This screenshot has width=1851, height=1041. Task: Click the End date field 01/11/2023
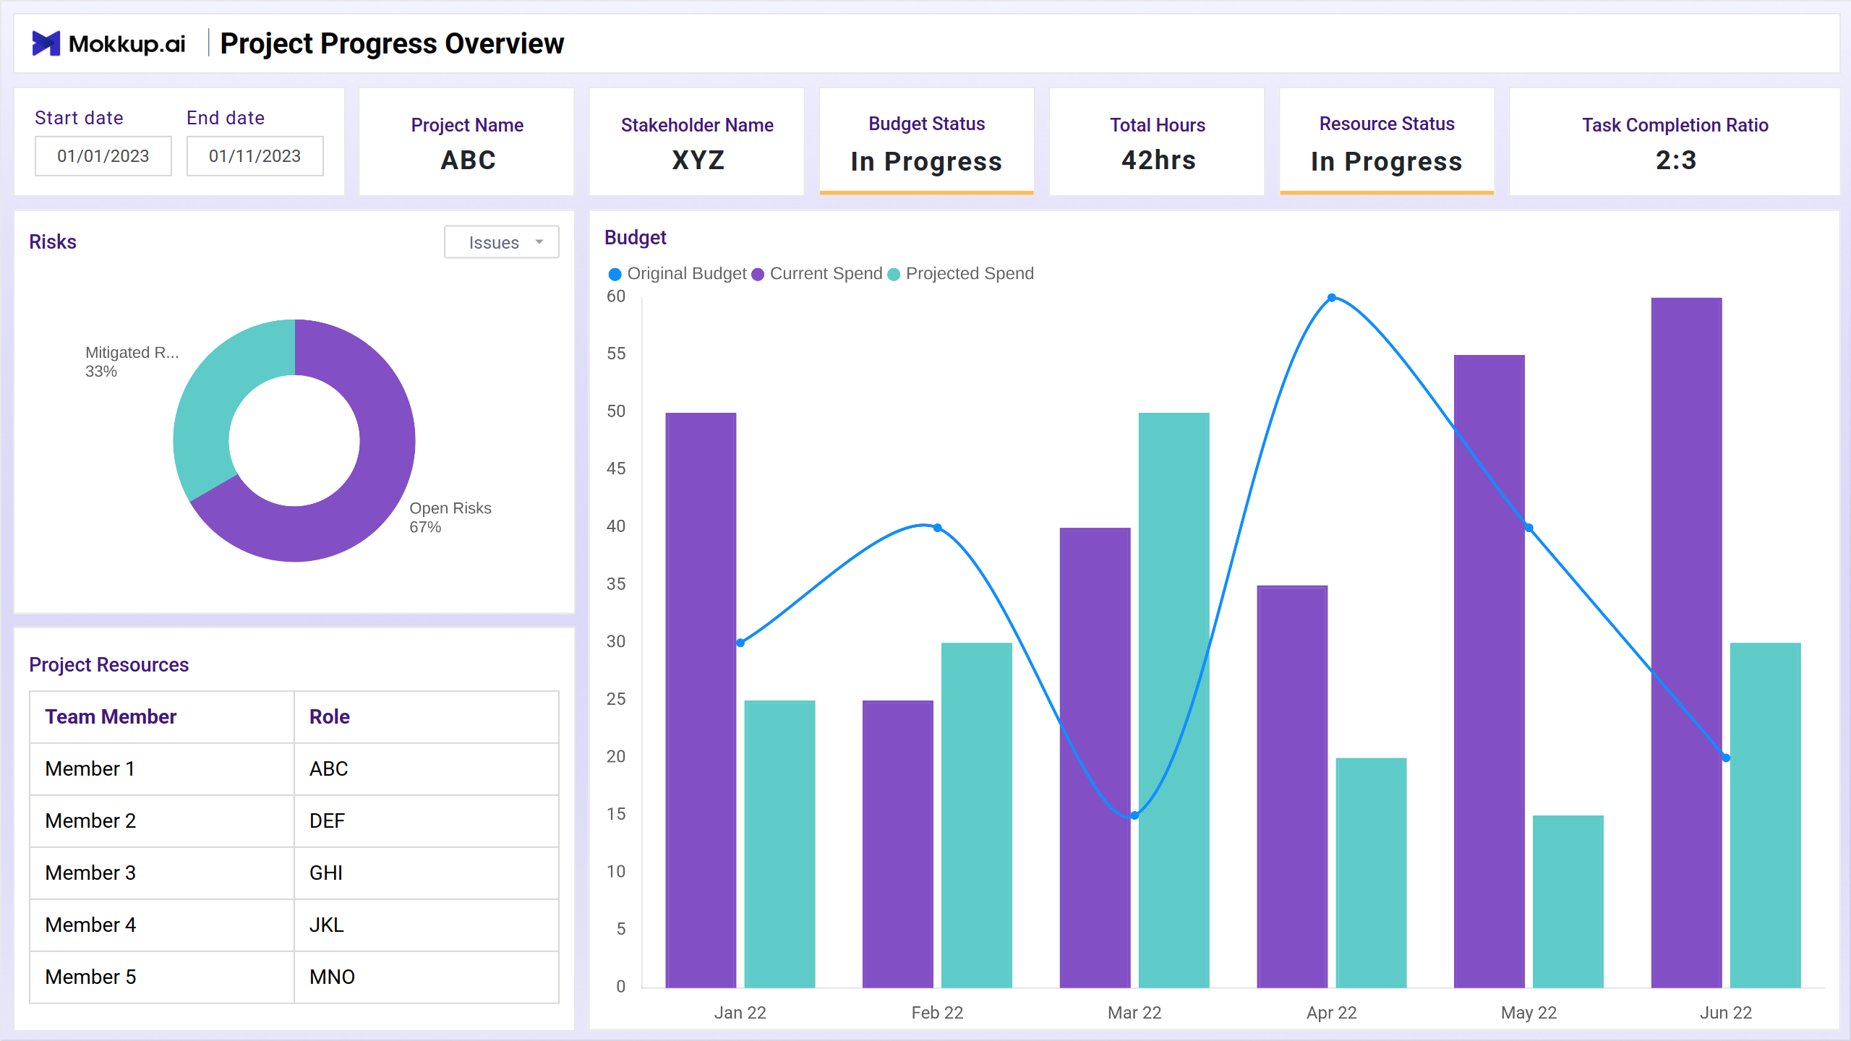pos(255,156)
